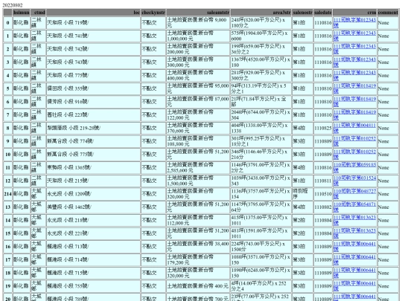Viewport: 402px width, 301px height.
Task: Open the crm link in row 0
Action: (354, 23)
